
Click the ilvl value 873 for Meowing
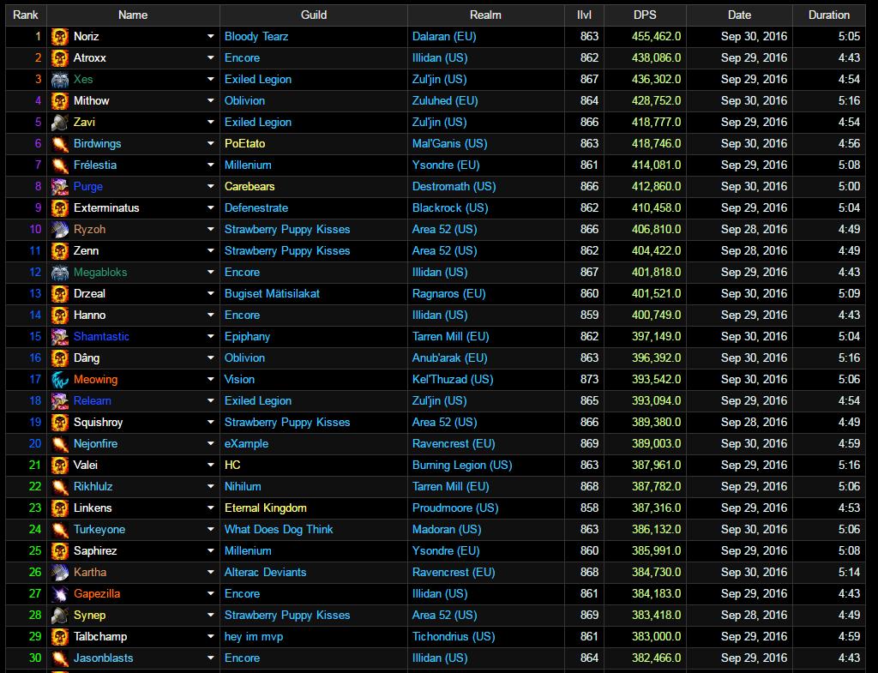point(589,380)
